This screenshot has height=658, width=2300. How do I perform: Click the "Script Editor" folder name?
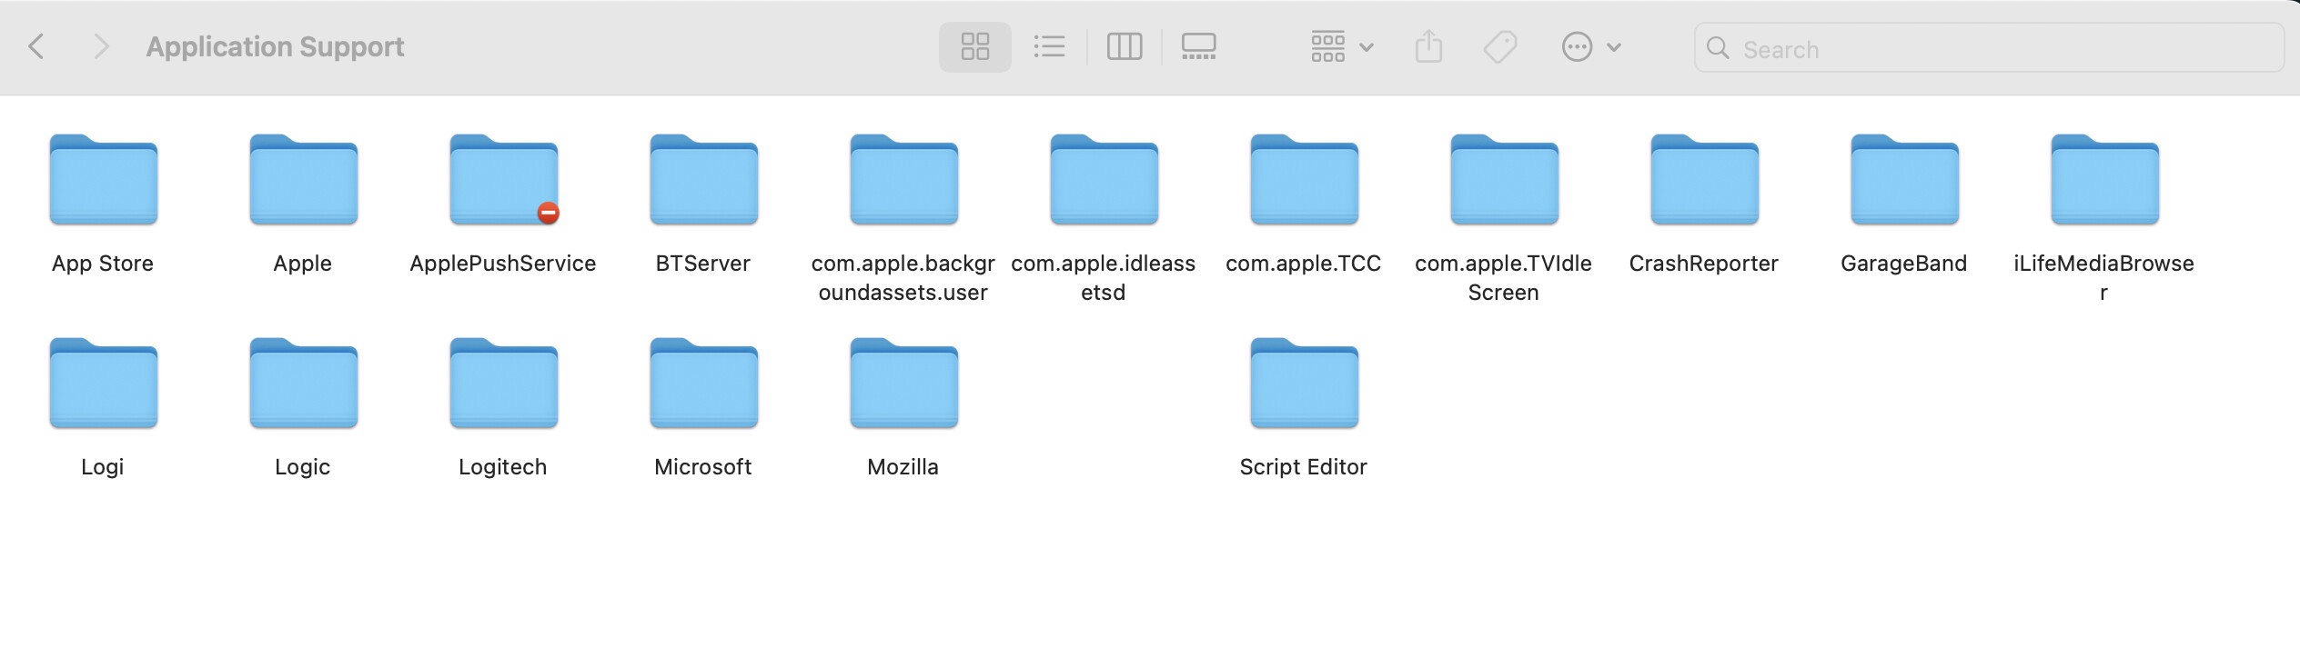pyautogui.click(x=1304, y=467)
